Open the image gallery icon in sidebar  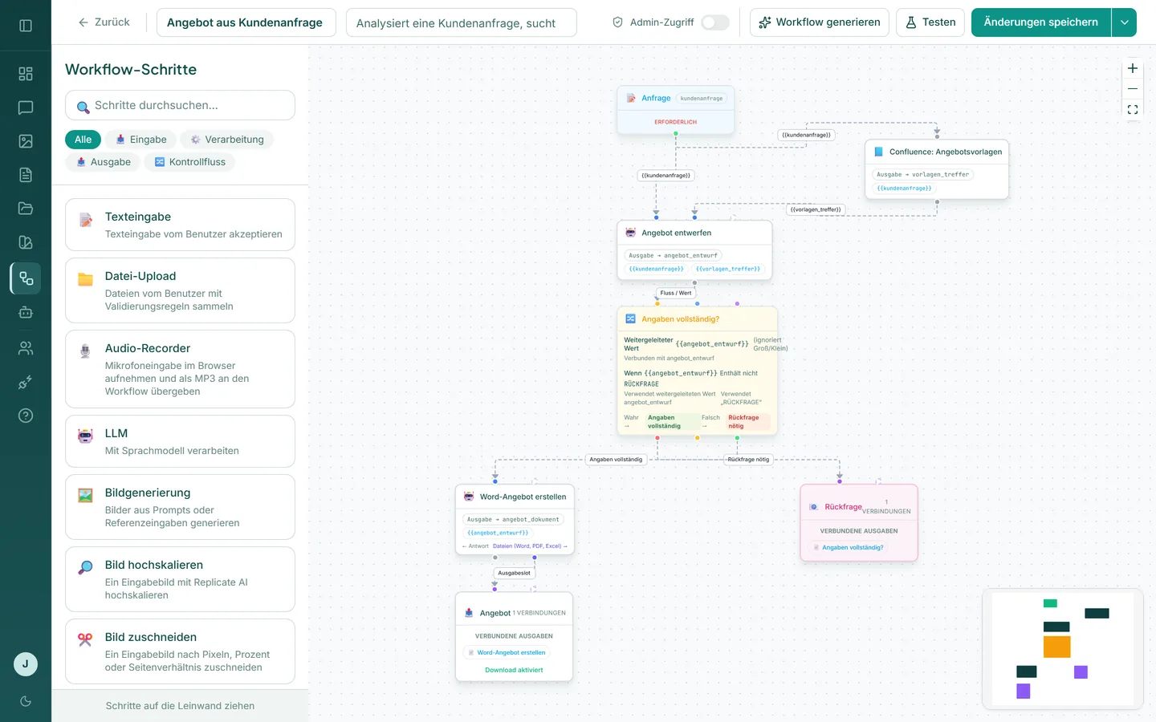click(x=26, y=141)
